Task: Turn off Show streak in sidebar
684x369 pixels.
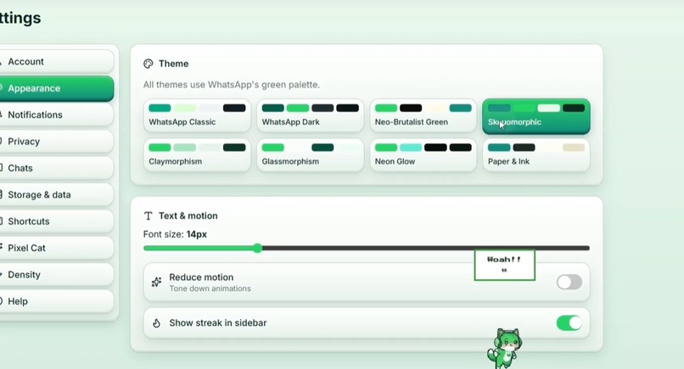Action: [569, 322]
